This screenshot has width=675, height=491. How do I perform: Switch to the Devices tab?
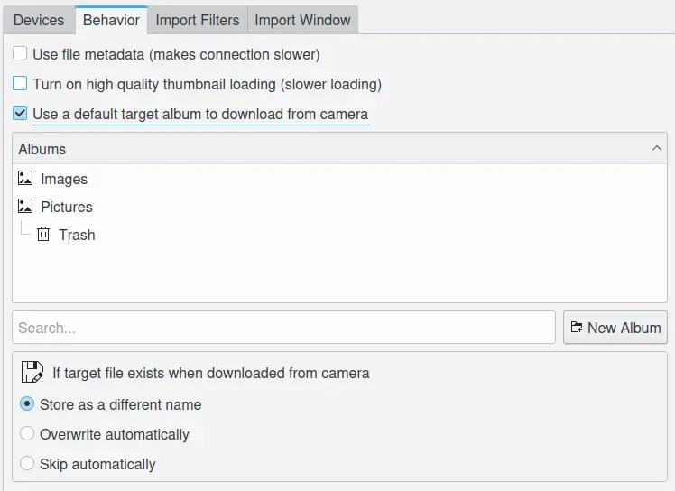(39, 20)
